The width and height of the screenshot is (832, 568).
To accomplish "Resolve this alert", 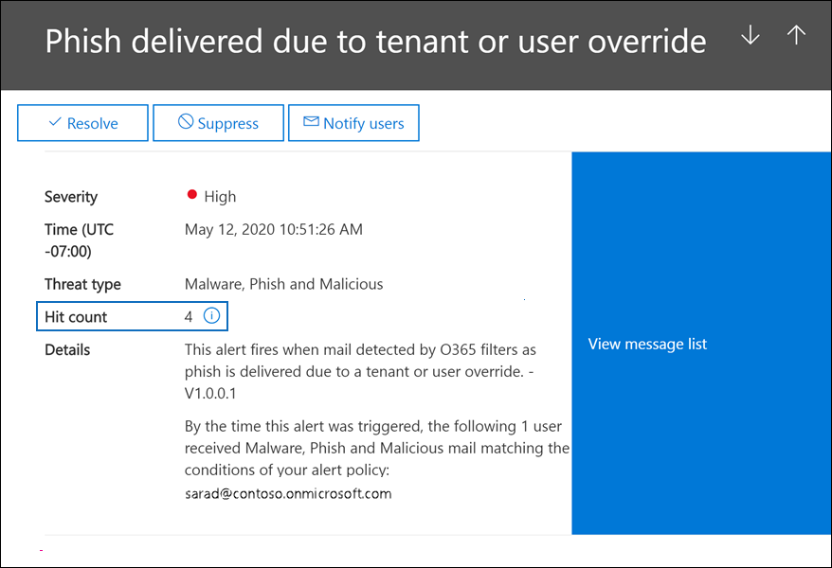I will [82, 123].
